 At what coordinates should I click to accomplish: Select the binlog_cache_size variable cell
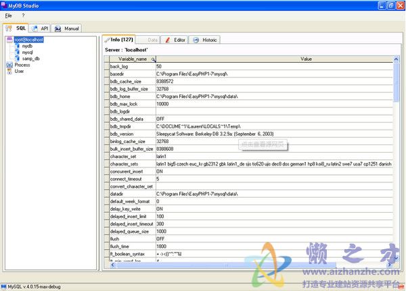click(x=133, y=141)
